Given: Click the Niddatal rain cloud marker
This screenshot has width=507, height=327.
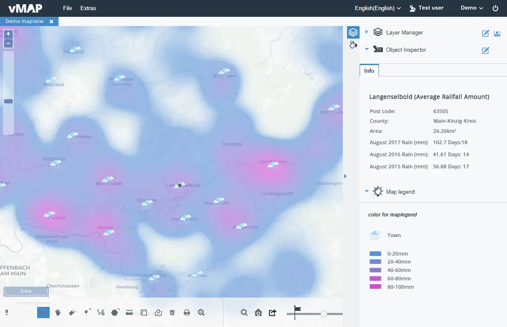Looking at the screenshot, I should [x=51, y=80].
